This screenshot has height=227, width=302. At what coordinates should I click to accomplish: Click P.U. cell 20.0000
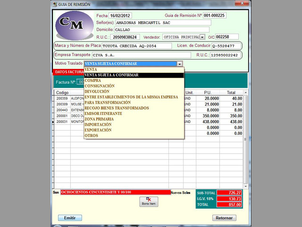pyautogui.click(x=208, y=98)
